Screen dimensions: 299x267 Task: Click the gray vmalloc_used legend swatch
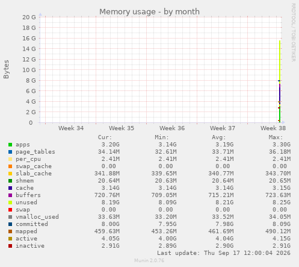coord(10,217)
